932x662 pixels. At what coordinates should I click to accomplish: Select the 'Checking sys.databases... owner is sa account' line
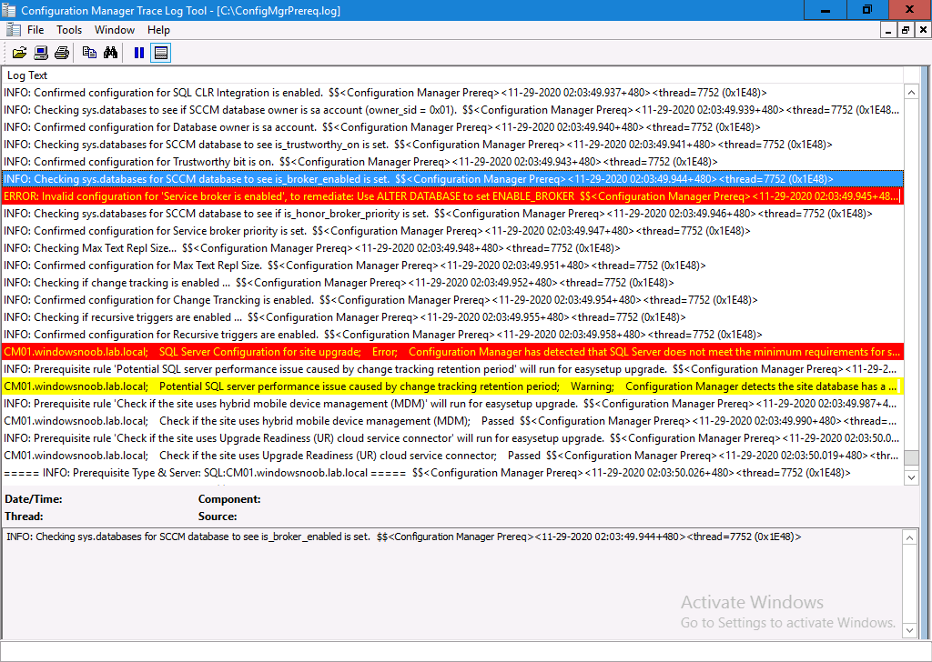click(x=452, y=110)
